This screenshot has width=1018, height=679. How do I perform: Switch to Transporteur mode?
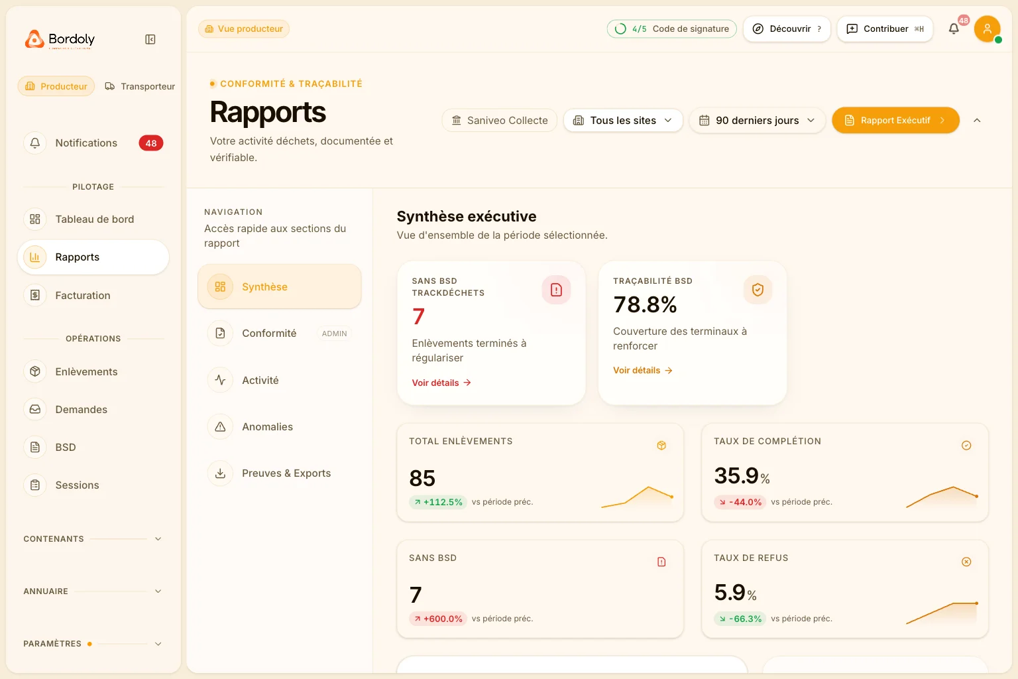tap(140, 86)
